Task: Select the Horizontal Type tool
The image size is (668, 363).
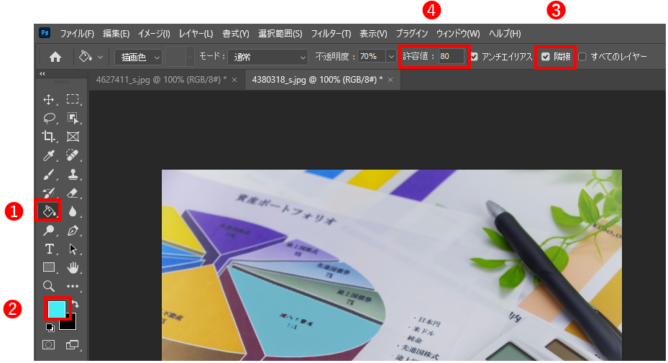Action: coord(49,249)
